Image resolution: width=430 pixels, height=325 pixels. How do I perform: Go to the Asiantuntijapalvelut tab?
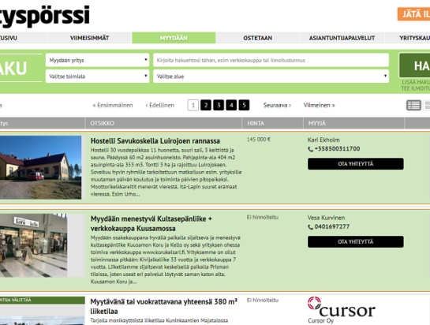coord(342,38)
